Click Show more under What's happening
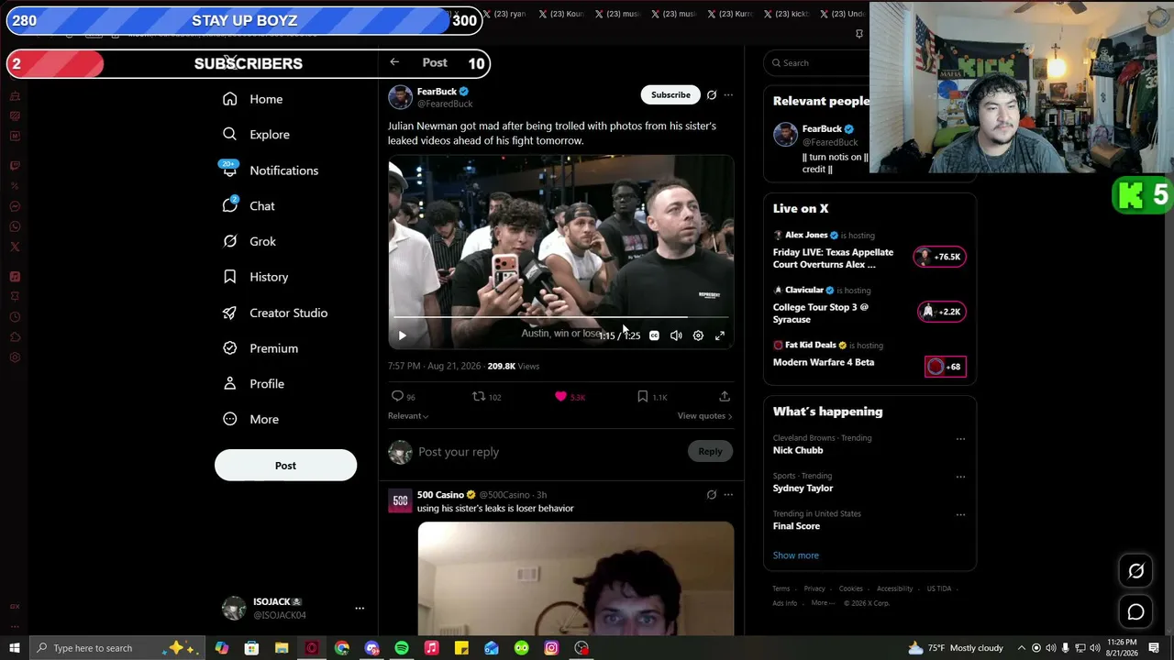The image size is (1174, 660). tap(795, 555)
